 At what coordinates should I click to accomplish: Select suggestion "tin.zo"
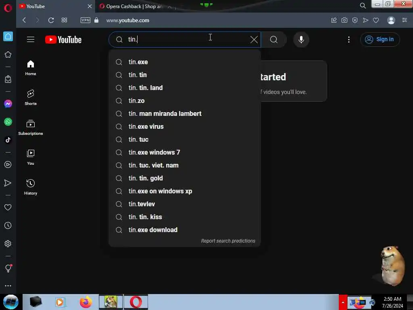click(x=185, y=101)
